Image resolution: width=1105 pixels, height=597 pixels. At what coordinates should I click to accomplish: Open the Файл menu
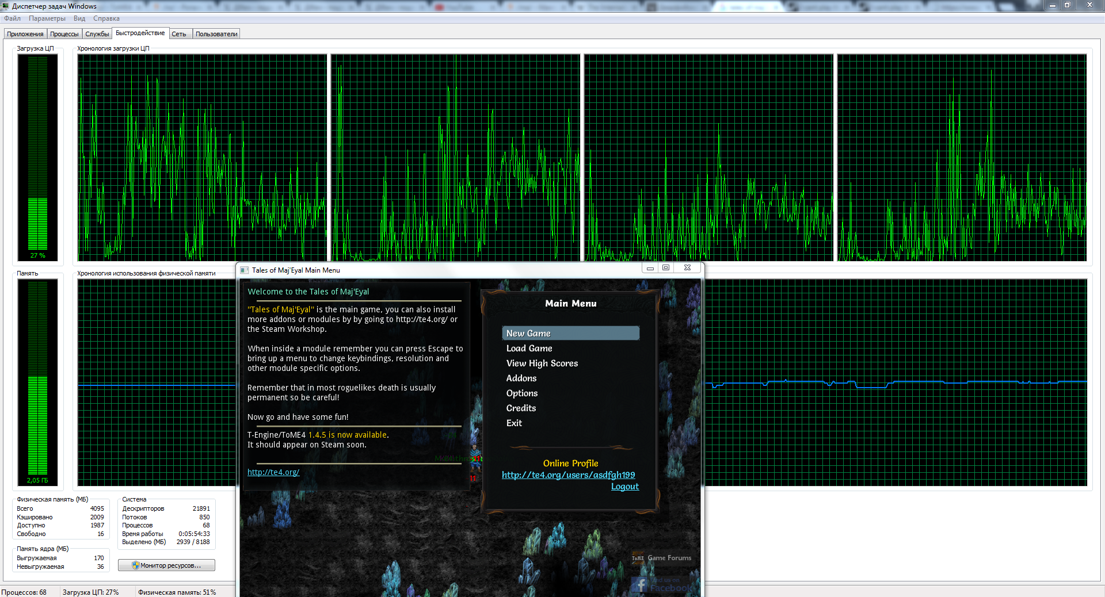pyautogui.click(x=12, y=18)
